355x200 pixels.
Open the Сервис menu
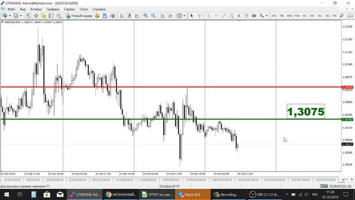point(69,9)
